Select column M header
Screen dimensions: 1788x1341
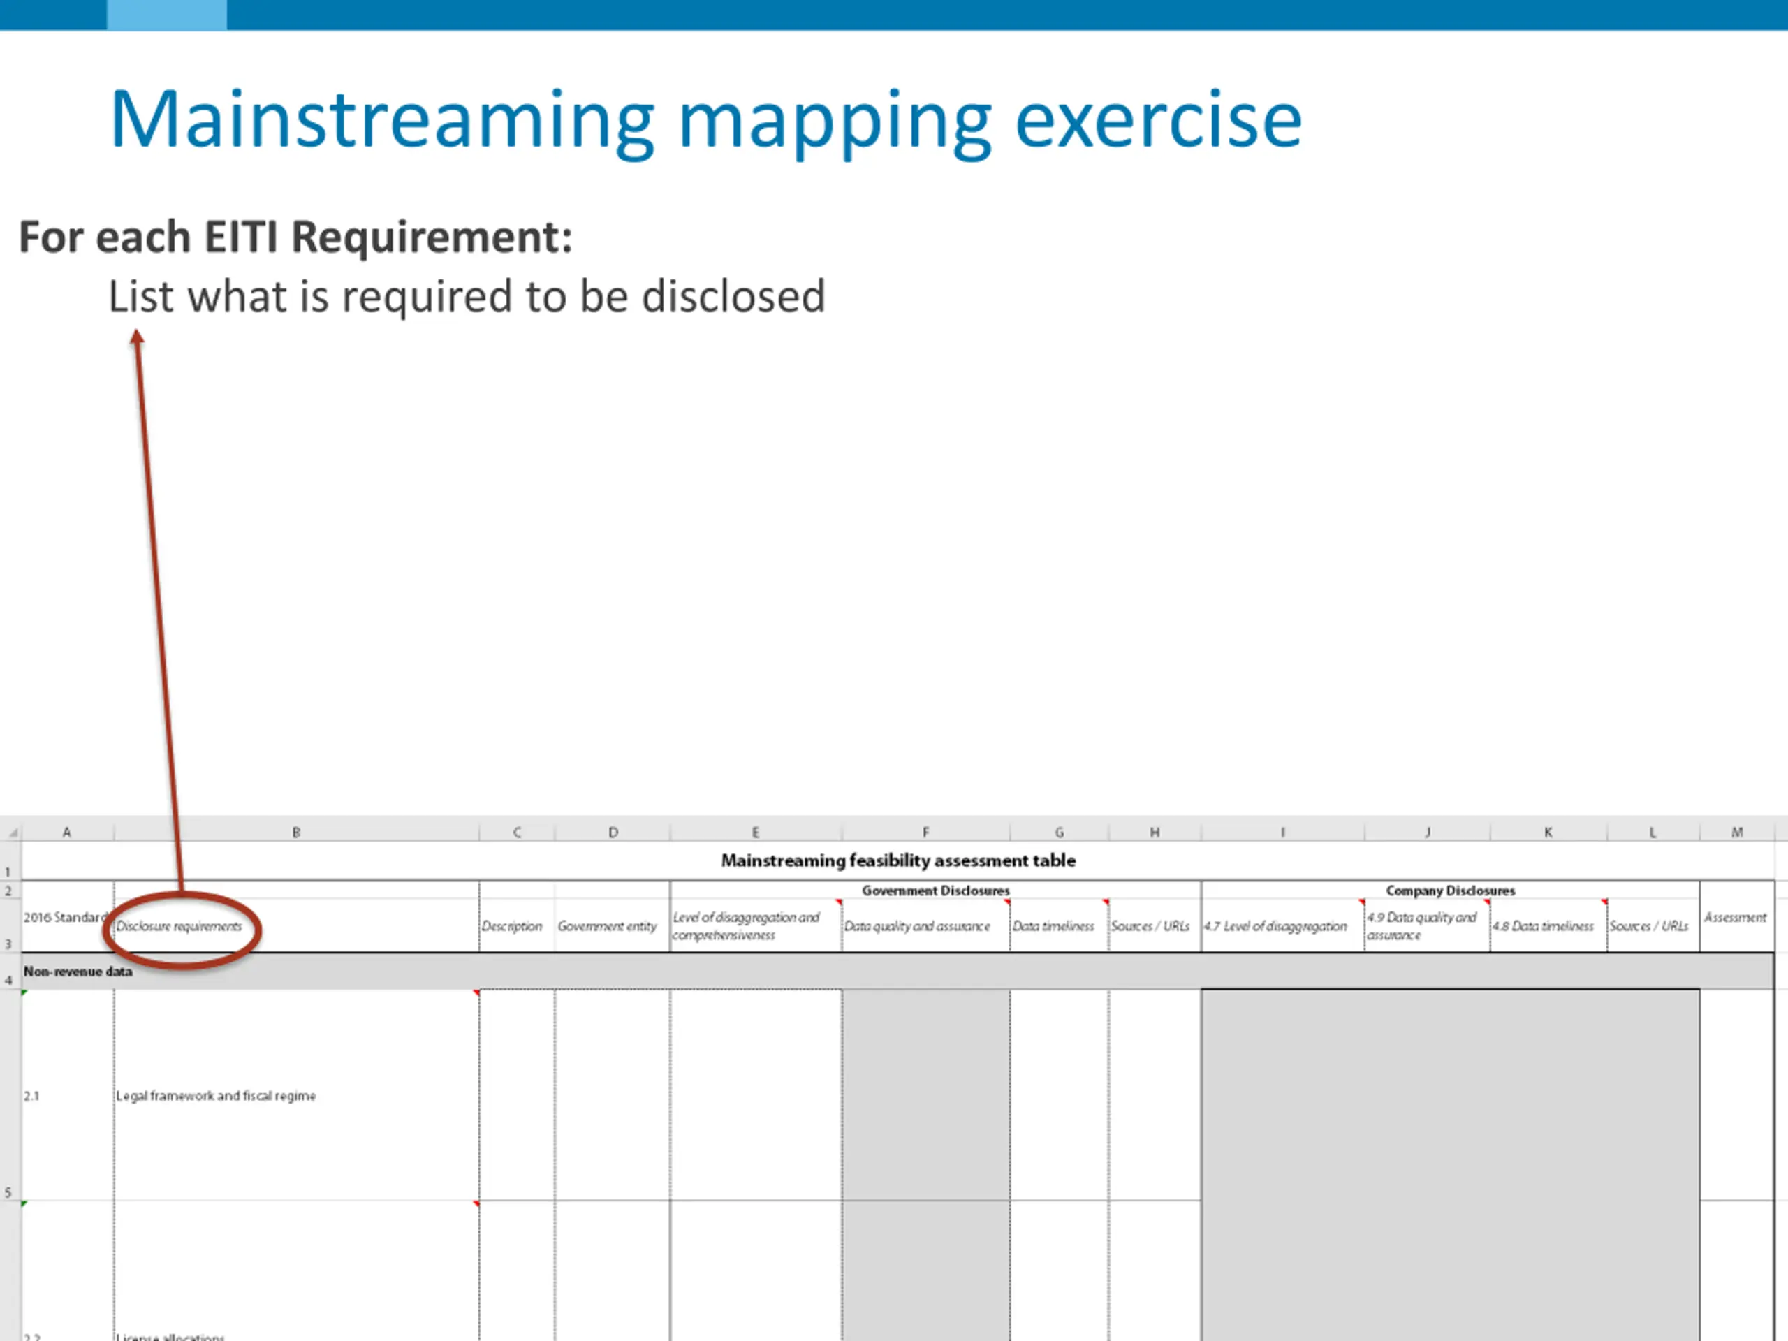click(1737, 832)
